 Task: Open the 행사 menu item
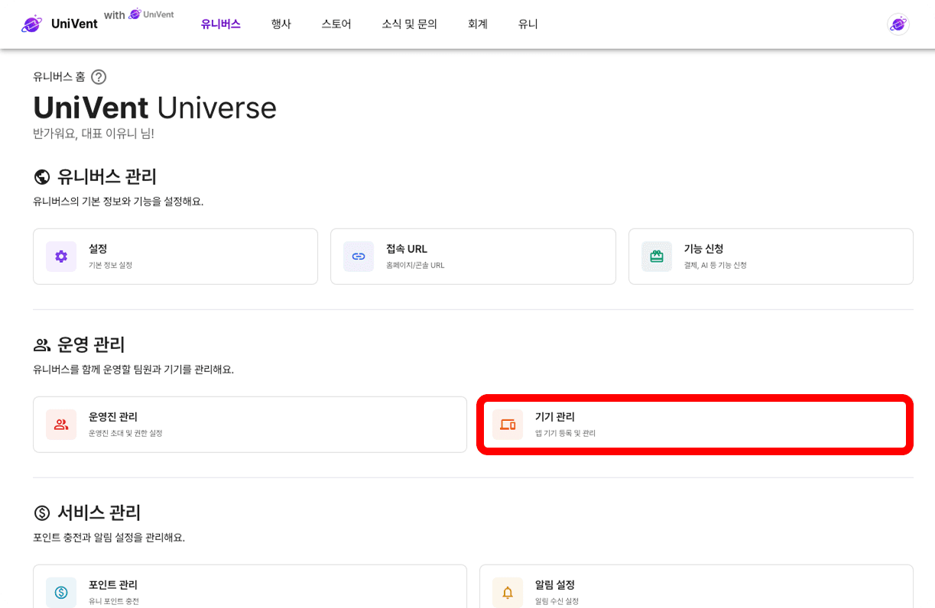[281, 24]
